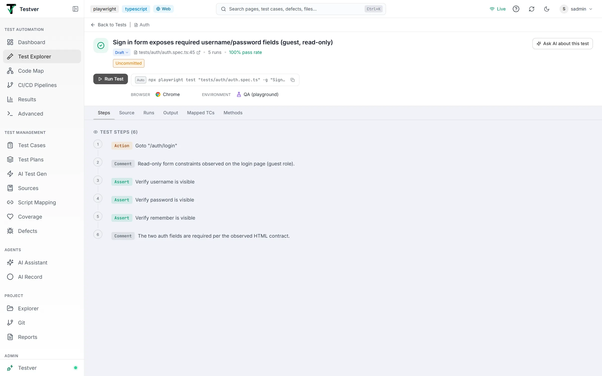The width and height of the screenshot is (602, 376).
Task: Switch to the Steps tab
Action: (x=104, y=113)
